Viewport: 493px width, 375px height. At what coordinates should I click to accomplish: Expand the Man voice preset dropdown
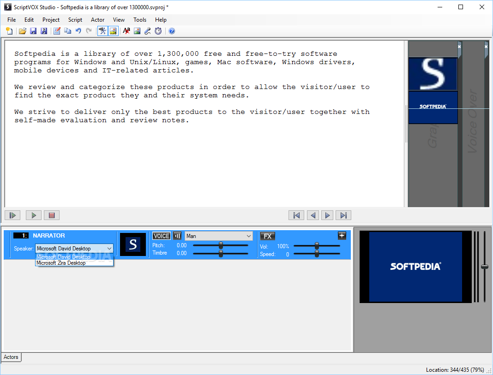pos(248,236)
